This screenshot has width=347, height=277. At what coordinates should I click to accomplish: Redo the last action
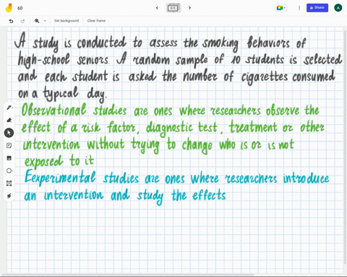(x=22, y=21)
